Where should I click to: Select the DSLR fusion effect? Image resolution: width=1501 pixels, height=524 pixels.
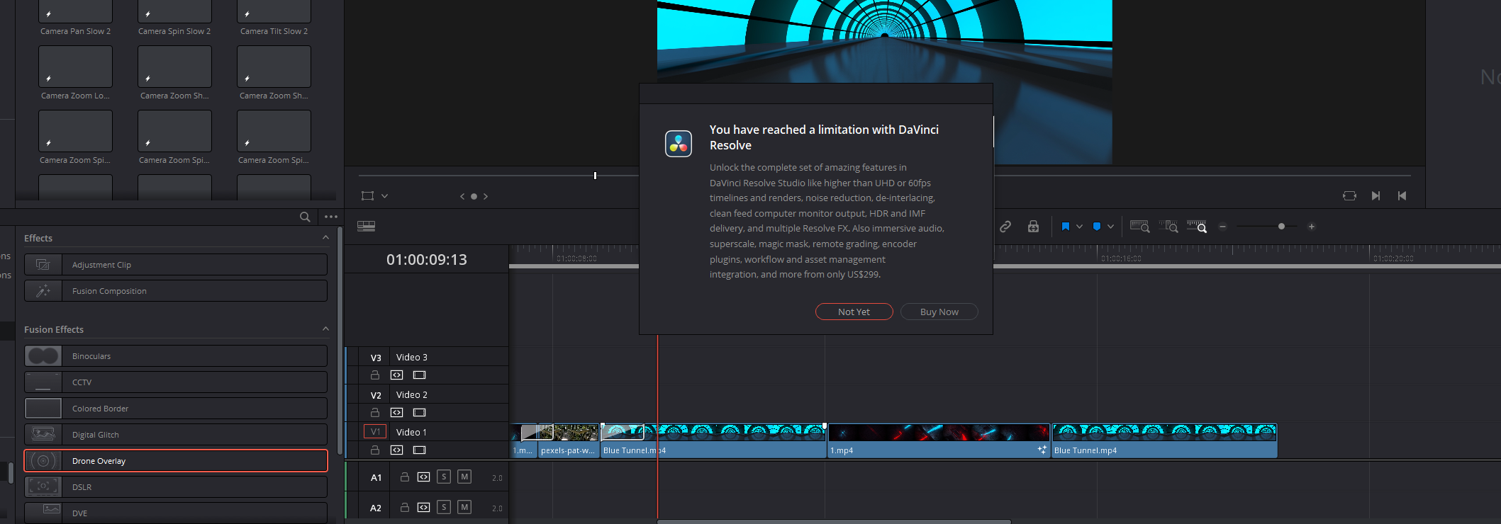point(176,487)
